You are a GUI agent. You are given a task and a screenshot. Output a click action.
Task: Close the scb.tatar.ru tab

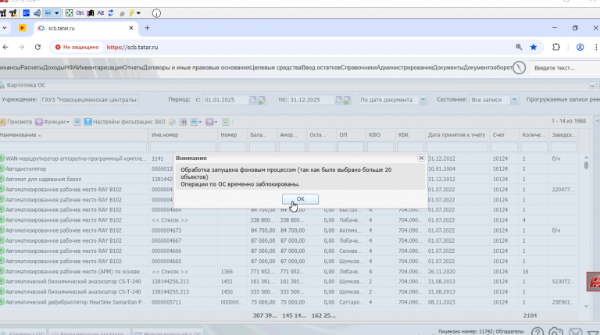point(131,28)
